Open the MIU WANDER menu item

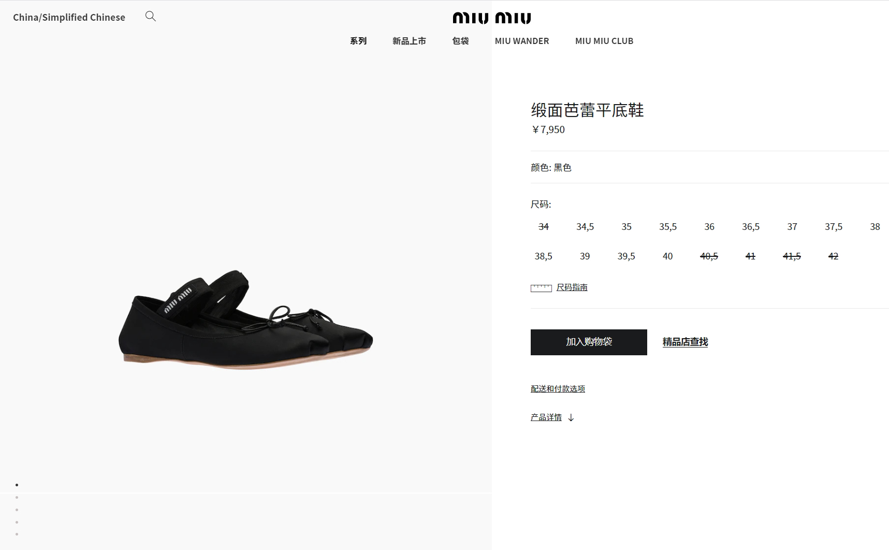(x=521, y=40)
